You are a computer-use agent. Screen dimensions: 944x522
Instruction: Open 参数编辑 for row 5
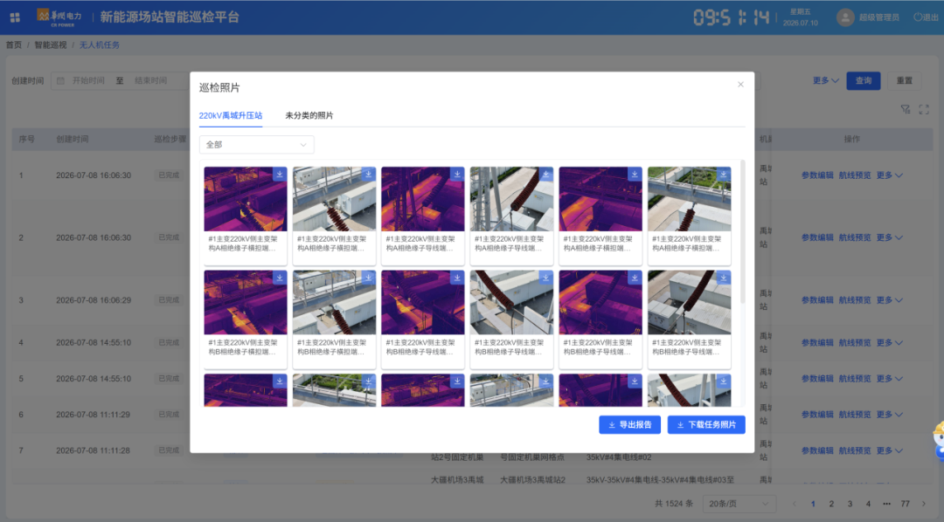tap(817, 379)
